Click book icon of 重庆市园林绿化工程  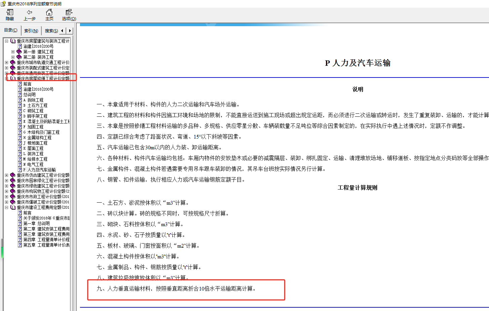coord(13,180)
